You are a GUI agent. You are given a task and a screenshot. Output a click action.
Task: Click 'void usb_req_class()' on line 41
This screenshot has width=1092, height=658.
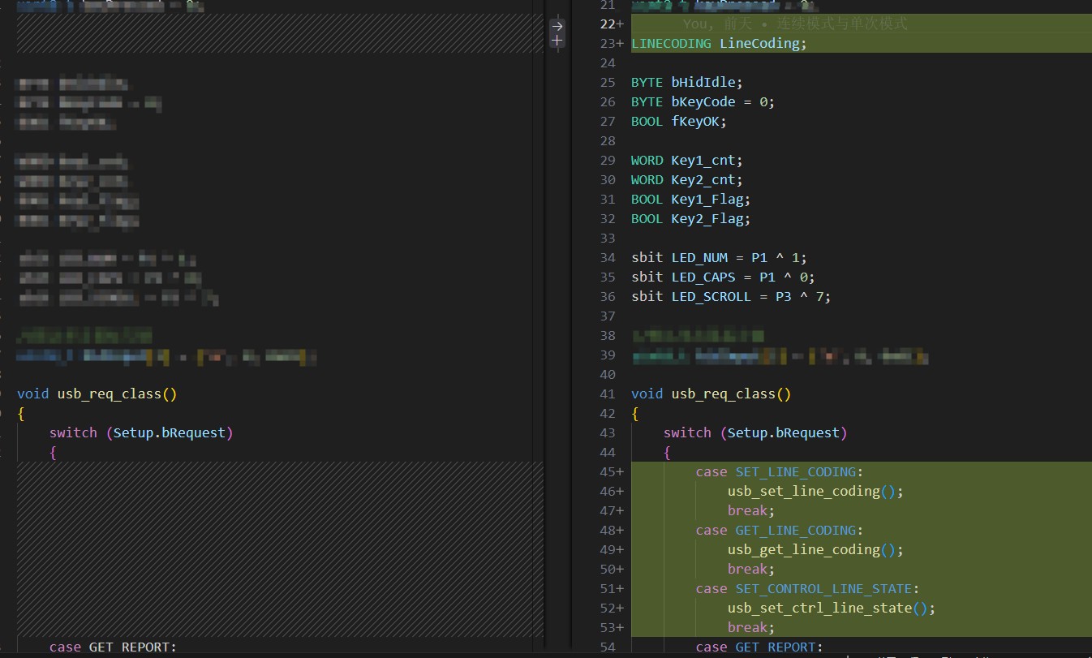(x=711, y=394)
